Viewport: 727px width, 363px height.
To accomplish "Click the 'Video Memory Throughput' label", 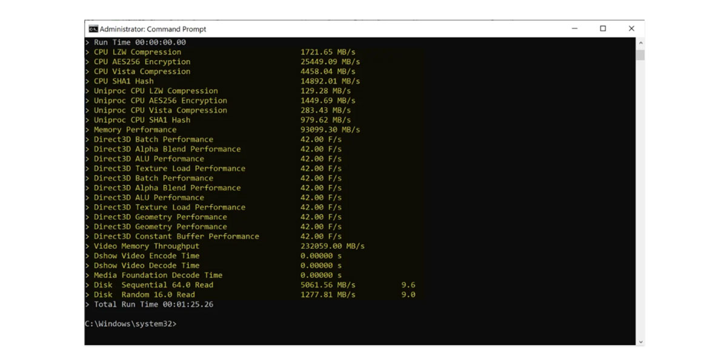I will (x=147, y=246).
